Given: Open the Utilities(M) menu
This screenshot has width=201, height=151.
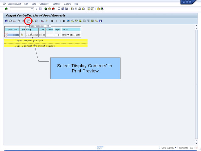Looking at the screenshot, I should tap(44, 4).
